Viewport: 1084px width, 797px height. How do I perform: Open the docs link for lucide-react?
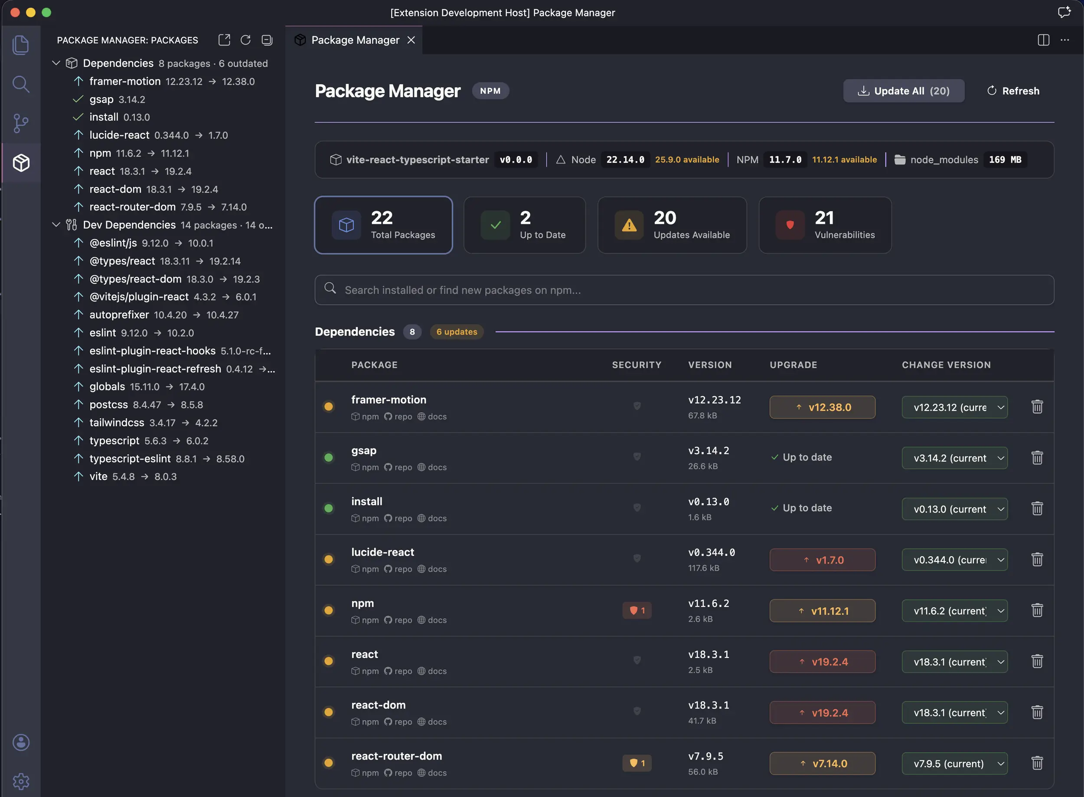click(x=432, y=569)
